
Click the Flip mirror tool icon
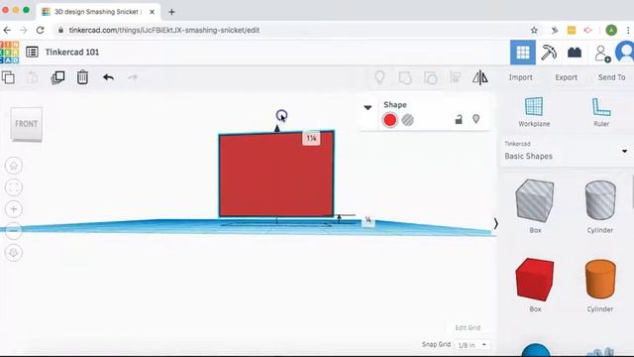479,77
